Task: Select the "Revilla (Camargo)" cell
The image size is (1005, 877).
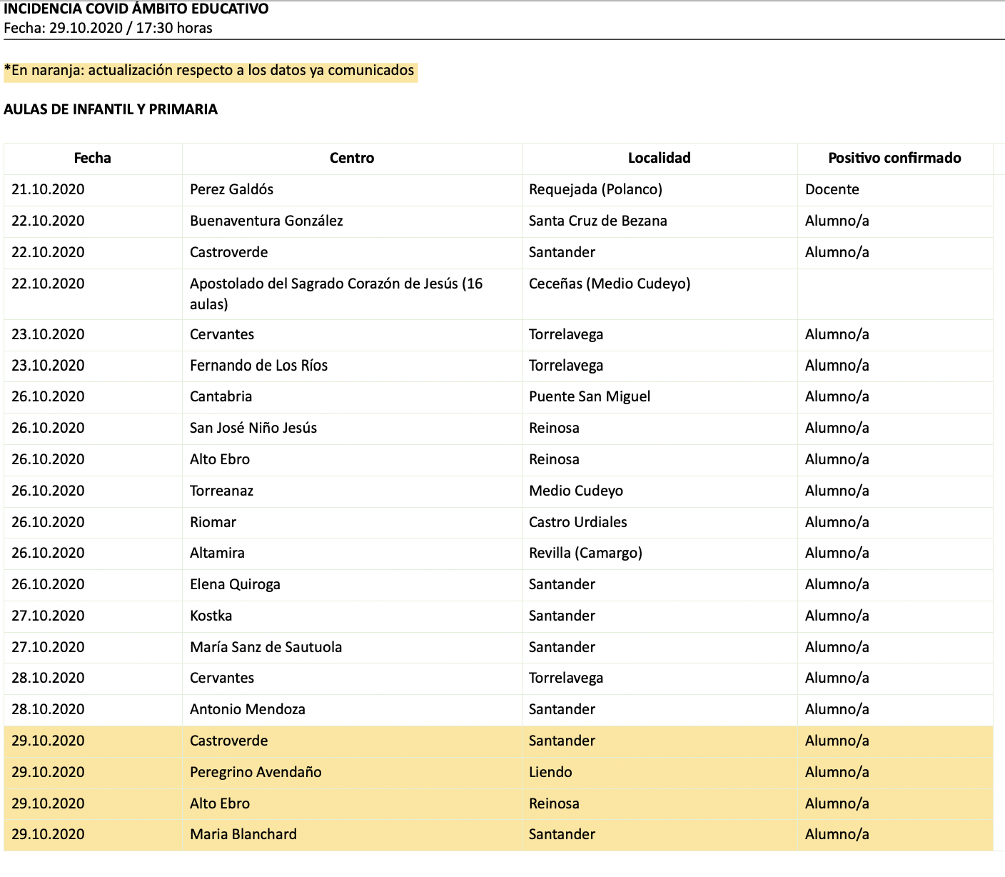Action: click(x=585, y=553)
